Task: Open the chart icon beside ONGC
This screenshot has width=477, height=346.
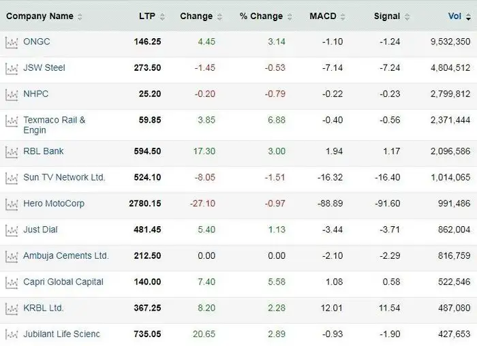Action: tap(11, 42)
